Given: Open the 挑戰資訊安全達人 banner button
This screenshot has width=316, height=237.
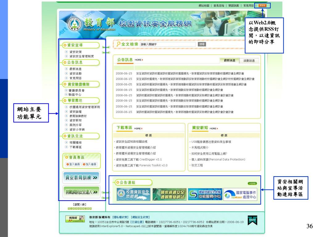Looking at the screenshot, I should click(x=81, y=192).
